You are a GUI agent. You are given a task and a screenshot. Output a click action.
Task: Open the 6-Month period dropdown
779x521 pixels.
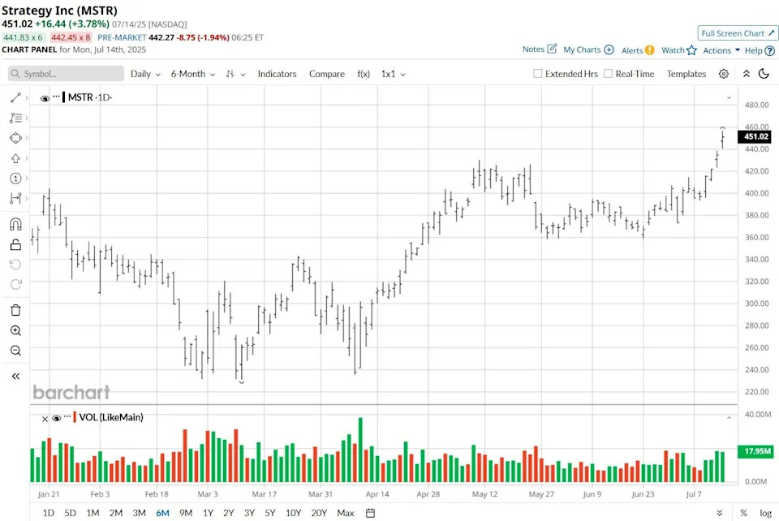193,74
